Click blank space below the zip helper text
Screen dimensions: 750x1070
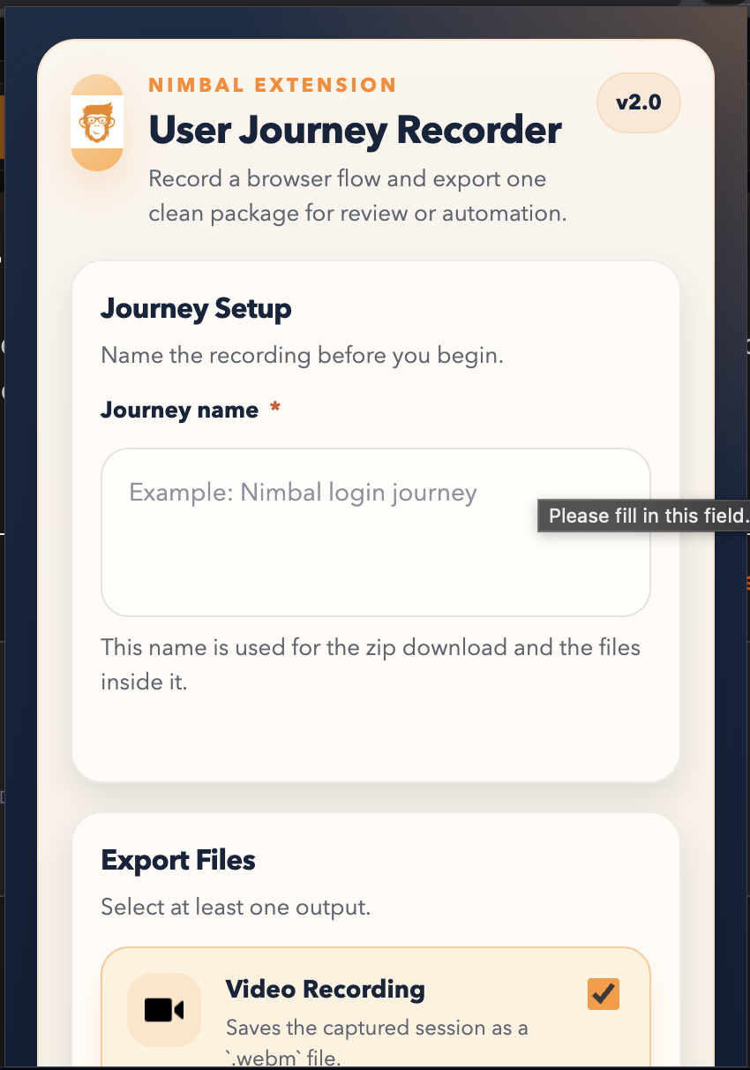(375, 733)
